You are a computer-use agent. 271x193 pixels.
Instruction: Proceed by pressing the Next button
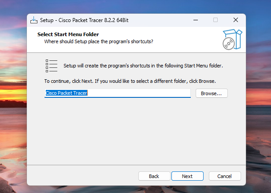(x=187, y=176)
